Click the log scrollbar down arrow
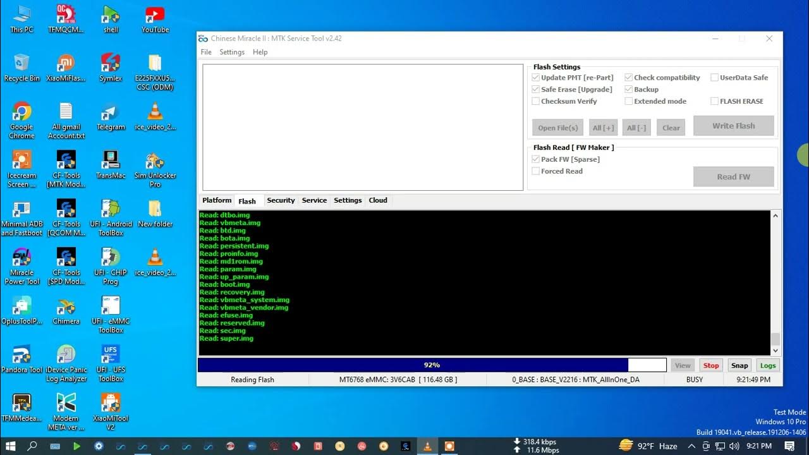This screenshot has height=455, width=809. click(x=776, y=351)
